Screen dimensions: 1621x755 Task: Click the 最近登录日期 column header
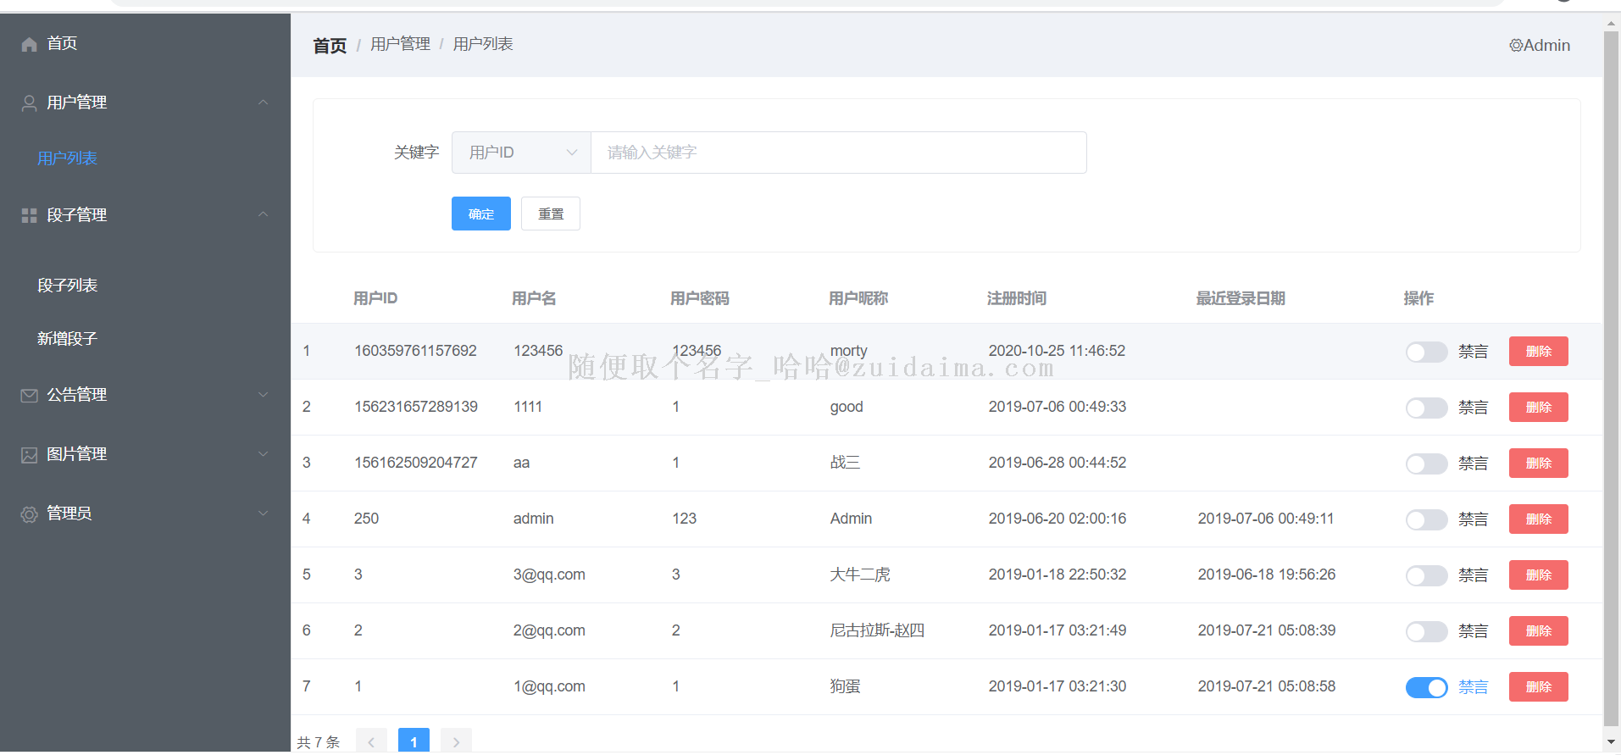tap(1241, 298)
